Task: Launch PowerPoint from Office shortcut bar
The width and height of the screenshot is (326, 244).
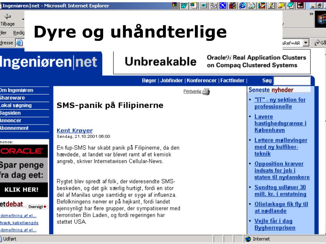Action: click(x=203, y=5)
